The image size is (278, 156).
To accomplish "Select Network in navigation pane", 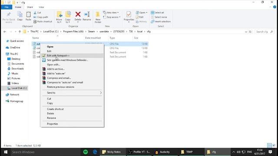I will point(13,94).
